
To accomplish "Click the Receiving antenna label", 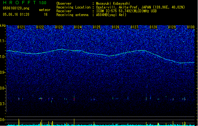I will (x=72, y=15).
